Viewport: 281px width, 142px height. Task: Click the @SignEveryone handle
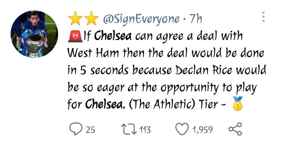coord(141,19)
